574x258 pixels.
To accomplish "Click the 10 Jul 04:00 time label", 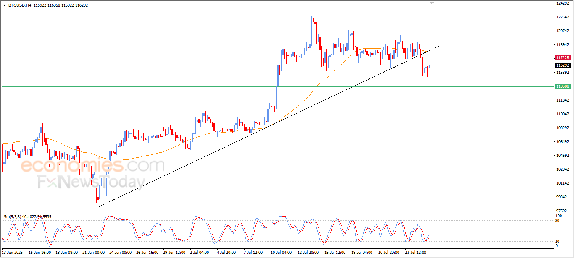I will (x=282, y=253).
